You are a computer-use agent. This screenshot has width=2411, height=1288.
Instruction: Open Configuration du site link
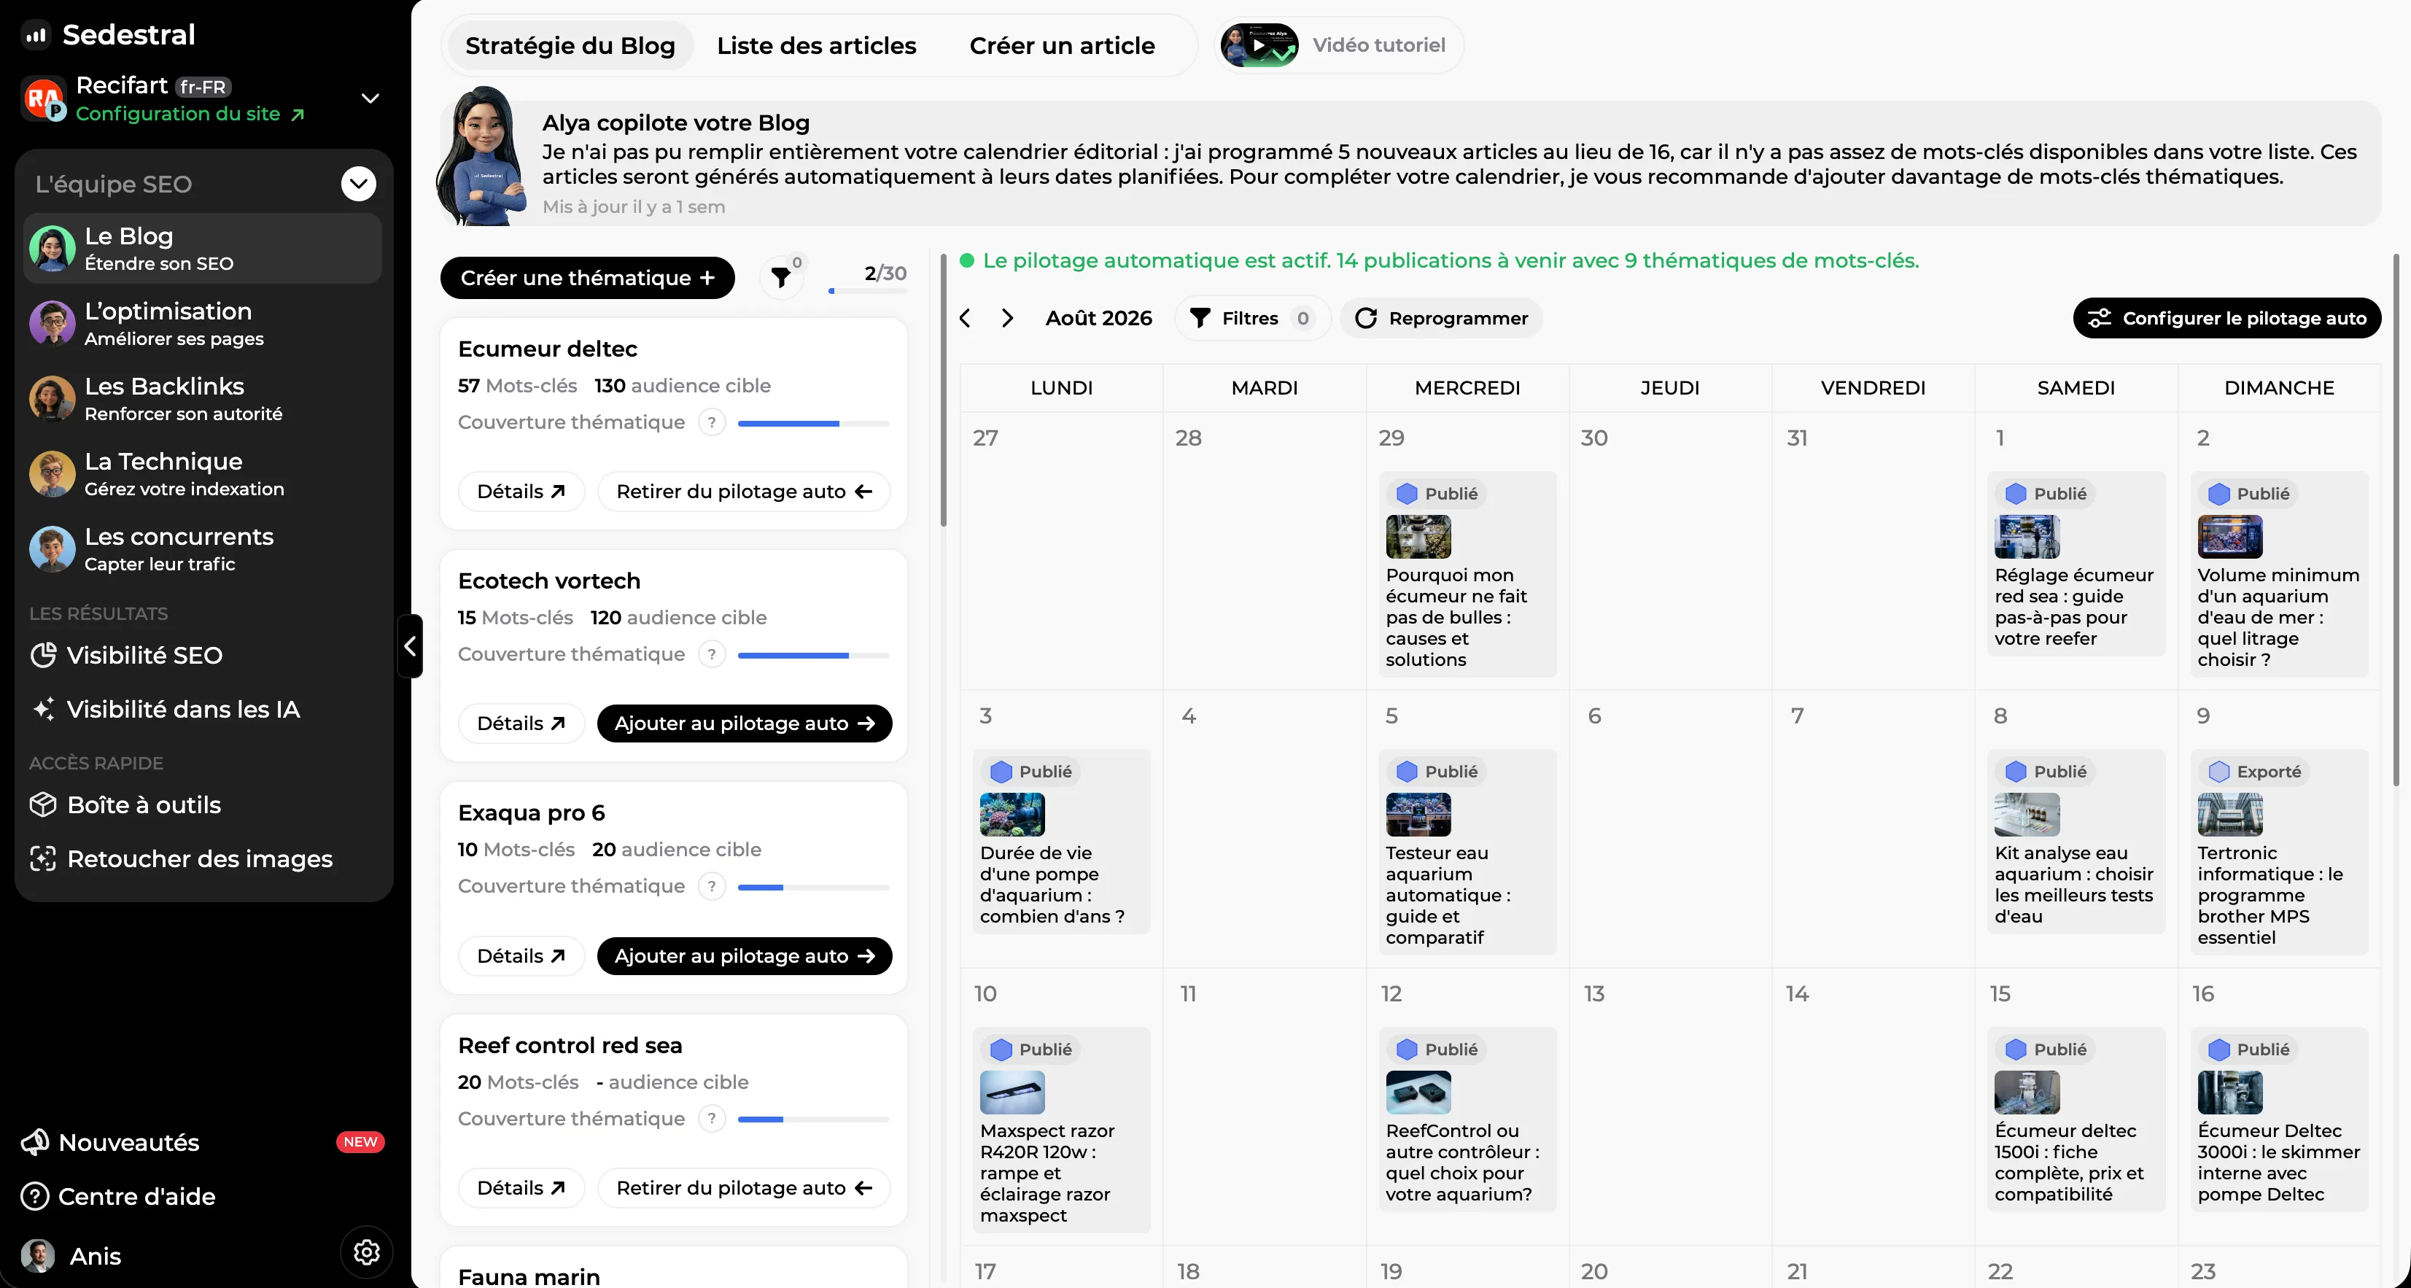click(x=190, y=115)
